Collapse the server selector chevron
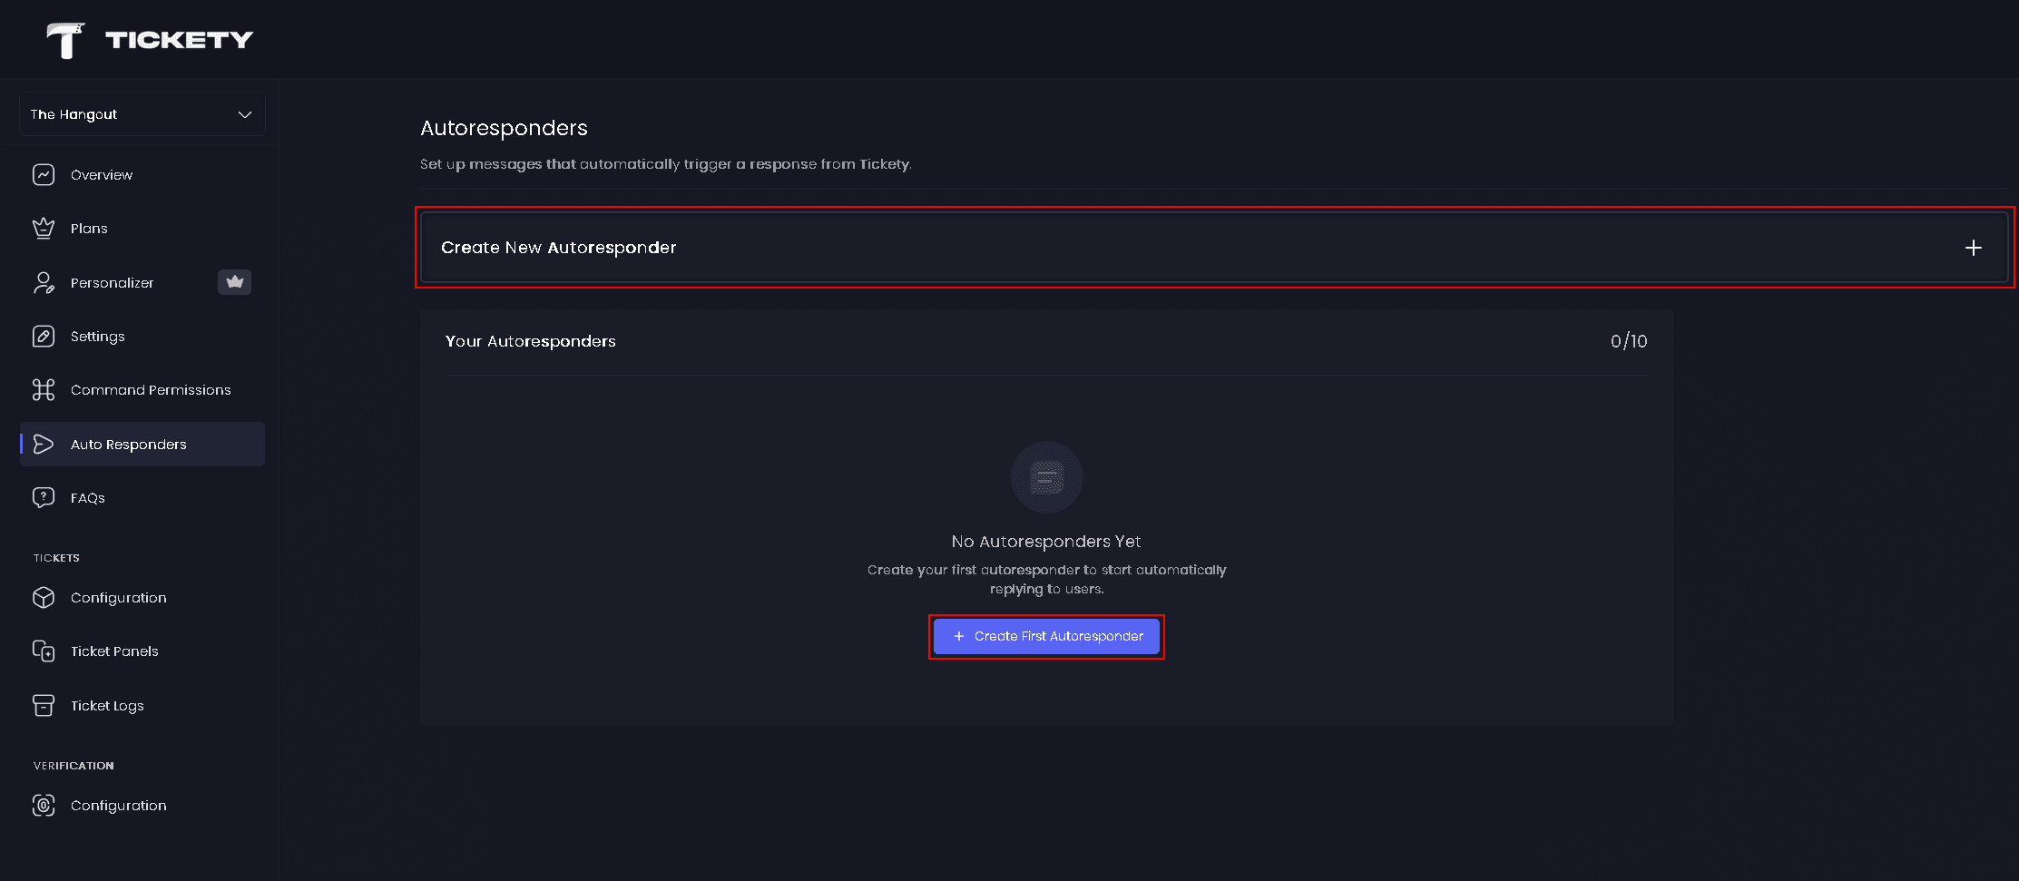This screenshot has width=2019, height=881. (244, 114)
